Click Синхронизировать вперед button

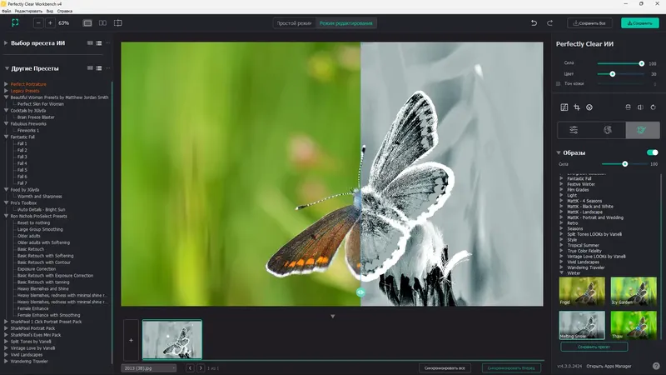pos(511,368)
